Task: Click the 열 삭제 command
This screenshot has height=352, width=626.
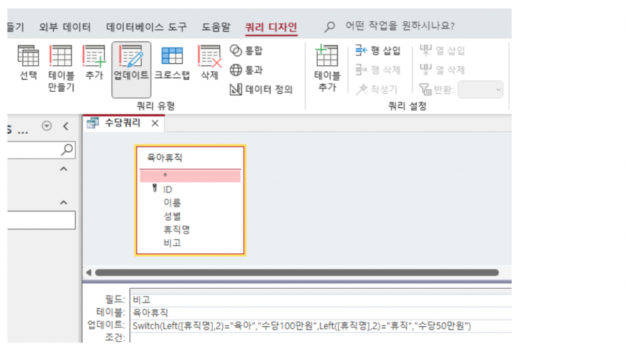Action: [442, 70]
